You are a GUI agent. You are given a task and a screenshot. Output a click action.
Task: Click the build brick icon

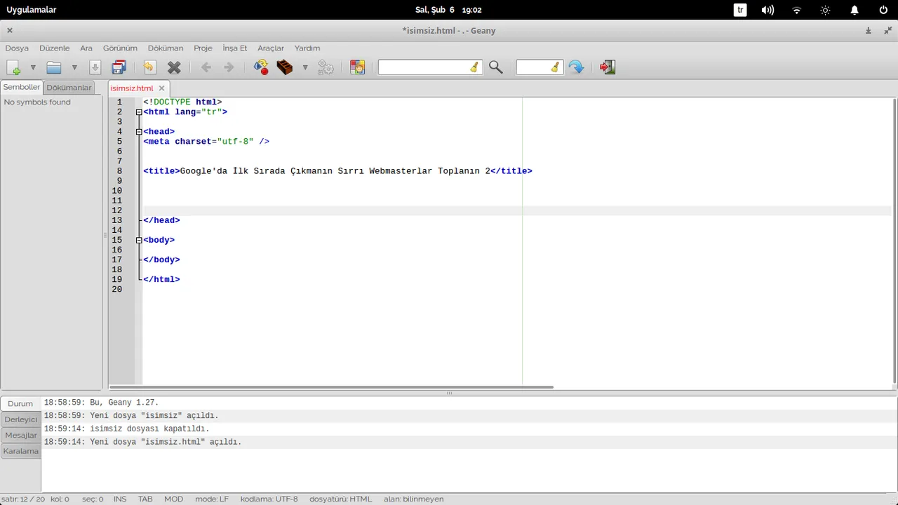tap(284, 67)
